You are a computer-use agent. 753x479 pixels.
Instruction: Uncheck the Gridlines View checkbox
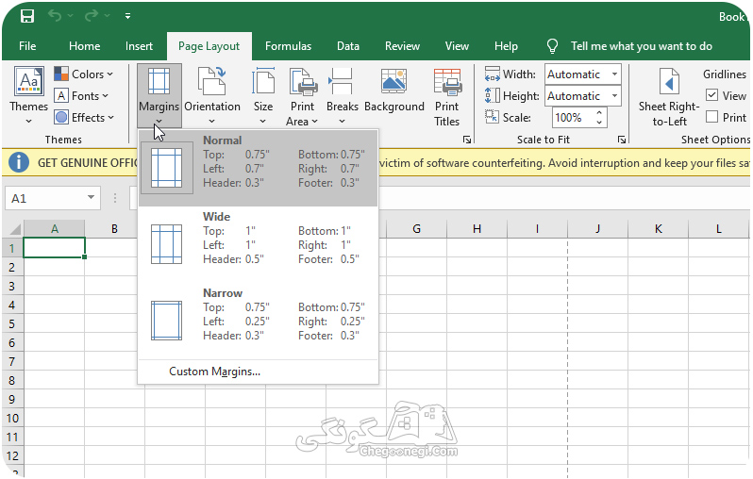(711, 95)
